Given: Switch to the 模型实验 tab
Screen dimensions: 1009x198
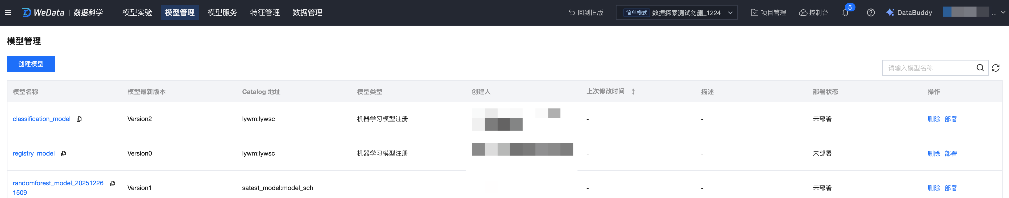Looking at the screenshot, I should pyautogui.click(x=137, y=12).
